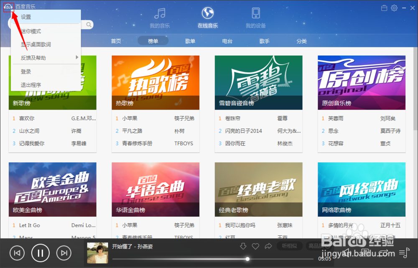
Task: Click song 思念 in 原创音乐榜
Action: pos(333,131)
